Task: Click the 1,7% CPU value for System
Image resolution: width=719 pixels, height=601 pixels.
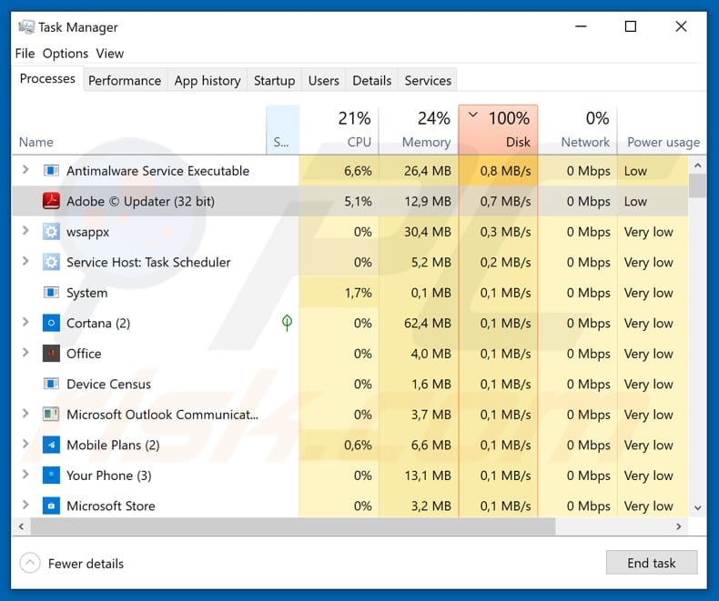Action: pos(358,293)
